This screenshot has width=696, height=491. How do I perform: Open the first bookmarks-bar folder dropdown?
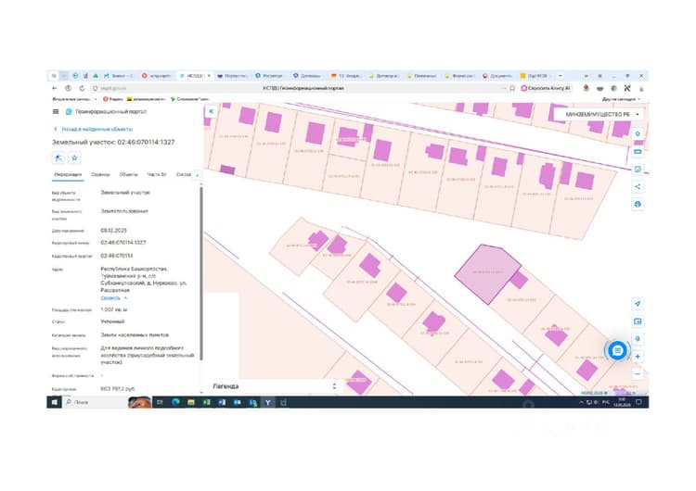74,99
